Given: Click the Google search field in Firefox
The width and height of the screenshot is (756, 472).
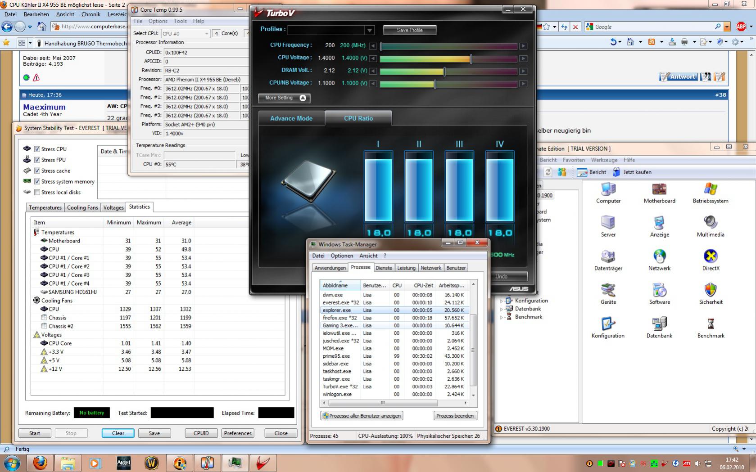Looking at the screenshot, I should pos(654,27).
